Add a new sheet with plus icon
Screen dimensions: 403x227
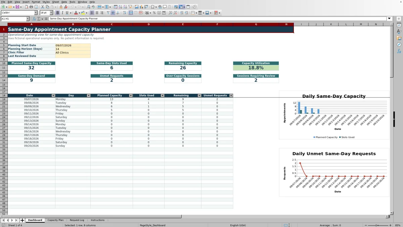point(23,220)
